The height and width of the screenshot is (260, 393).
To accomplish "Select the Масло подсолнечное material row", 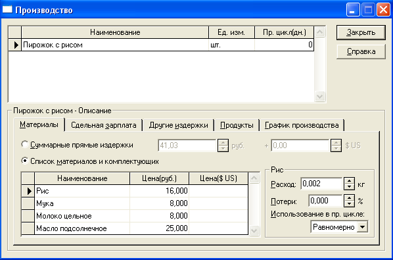I will [135, 228].
